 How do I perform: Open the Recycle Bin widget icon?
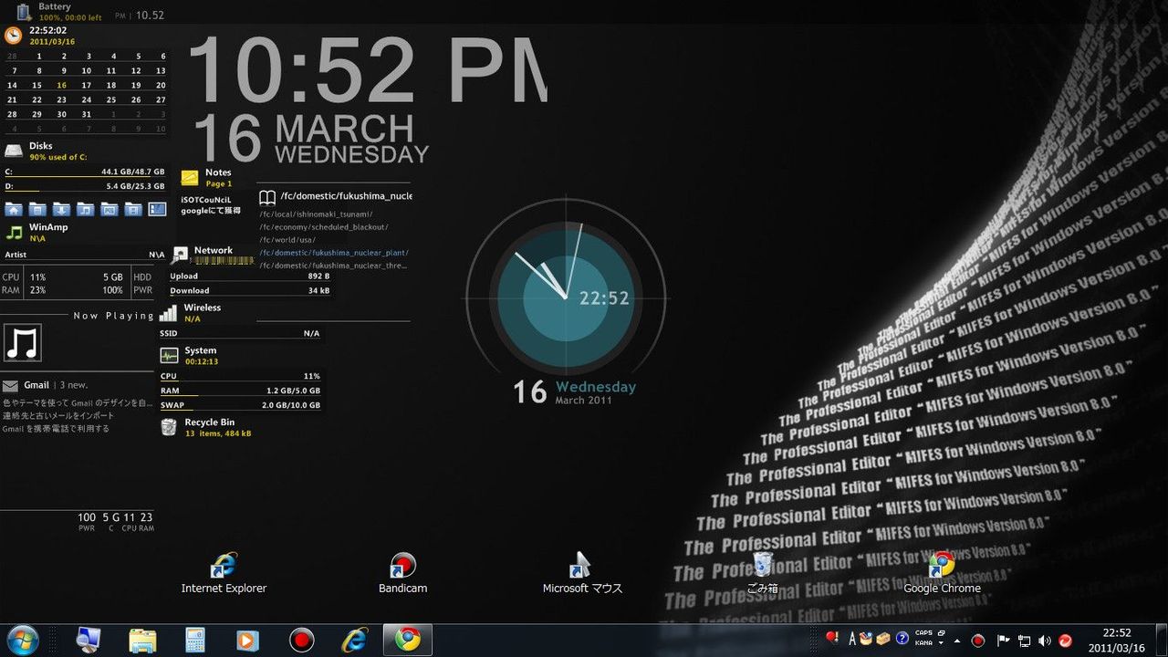pos(169,427)
